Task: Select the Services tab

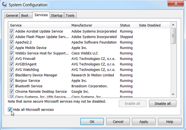Action: click(x=41, y=15)
